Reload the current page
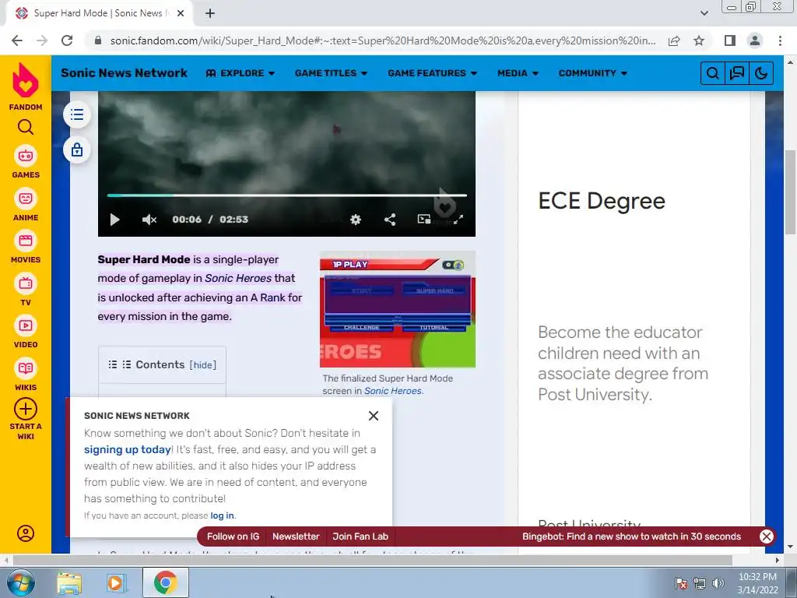The width and height of the screenshot is (797, 598). point(67,40)
